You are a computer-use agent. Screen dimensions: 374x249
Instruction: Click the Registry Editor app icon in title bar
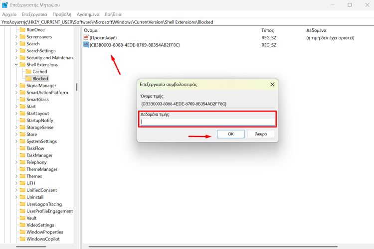pos(5,5)
